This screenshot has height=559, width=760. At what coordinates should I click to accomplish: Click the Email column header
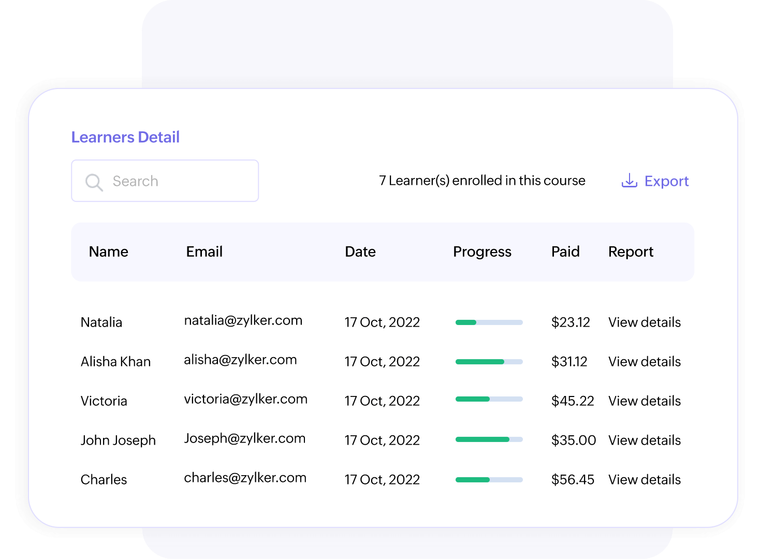click(204, 252)
